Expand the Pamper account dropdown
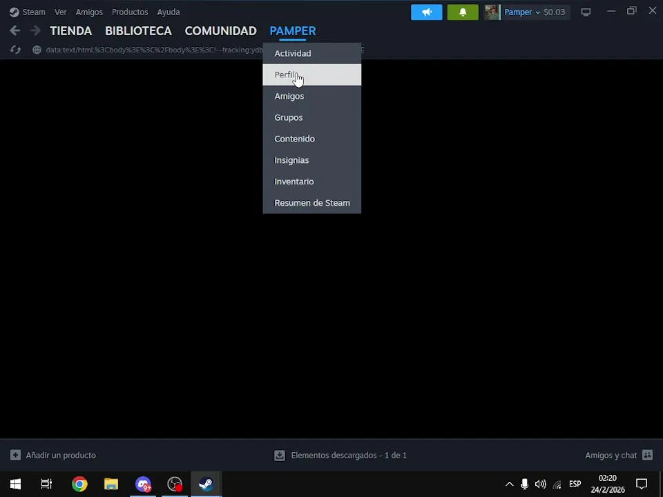The height and width of the screenshot is (497, 663). click(522, 12)
